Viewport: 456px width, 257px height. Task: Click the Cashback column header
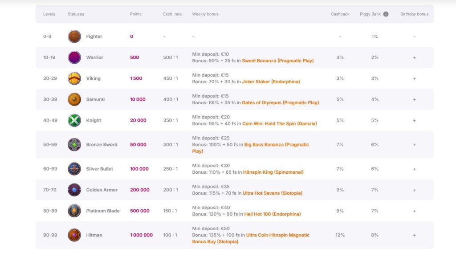tap(340, 14)
